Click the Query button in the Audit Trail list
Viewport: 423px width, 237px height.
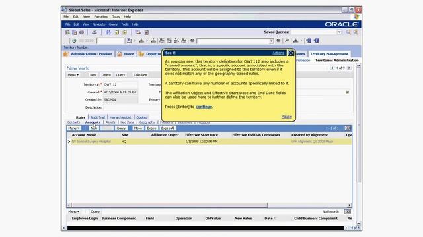(95, 211)
